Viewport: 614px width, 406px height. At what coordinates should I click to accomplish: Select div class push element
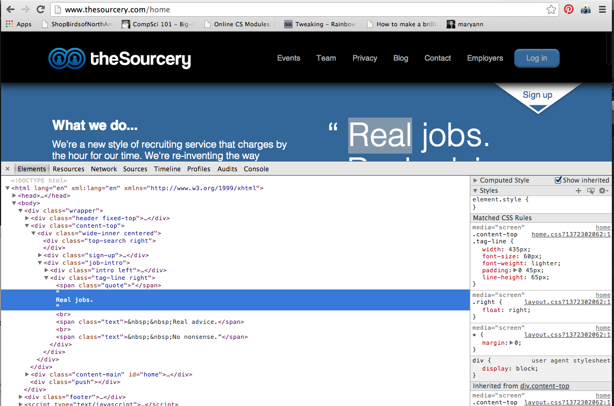pyautogui.click(x=75, y=382)
